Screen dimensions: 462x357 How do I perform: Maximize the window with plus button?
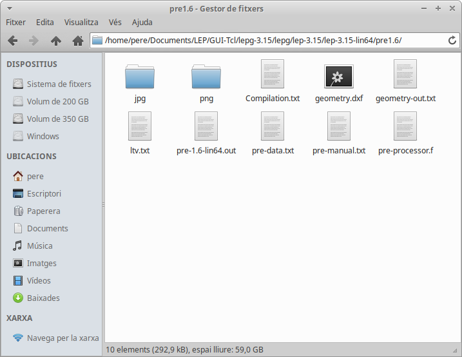[x=438, y=8]
